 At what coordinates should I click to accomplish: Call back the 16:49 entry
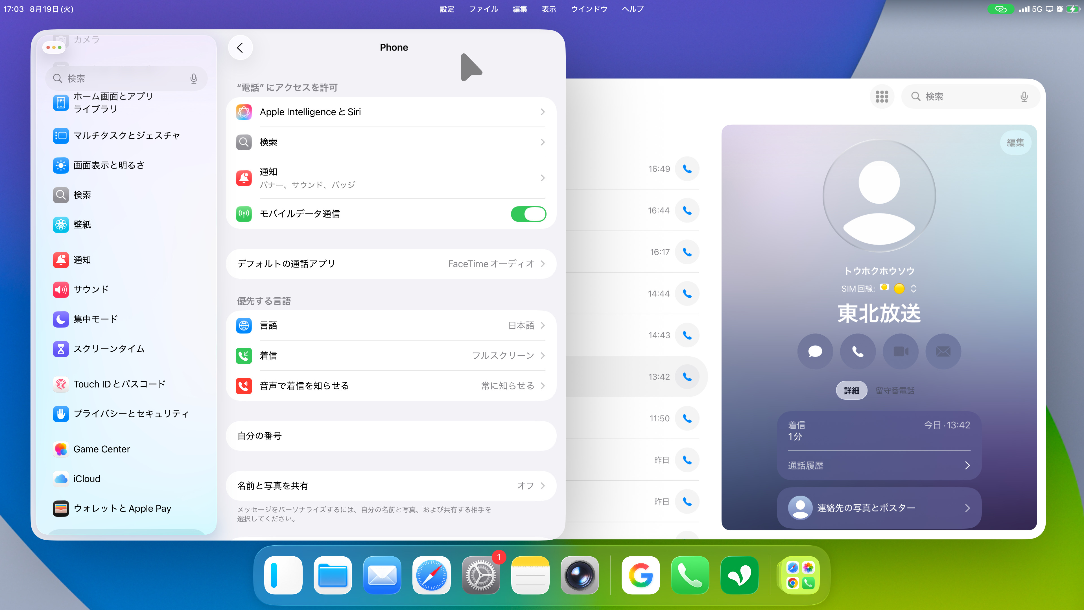tap(687, 169)
